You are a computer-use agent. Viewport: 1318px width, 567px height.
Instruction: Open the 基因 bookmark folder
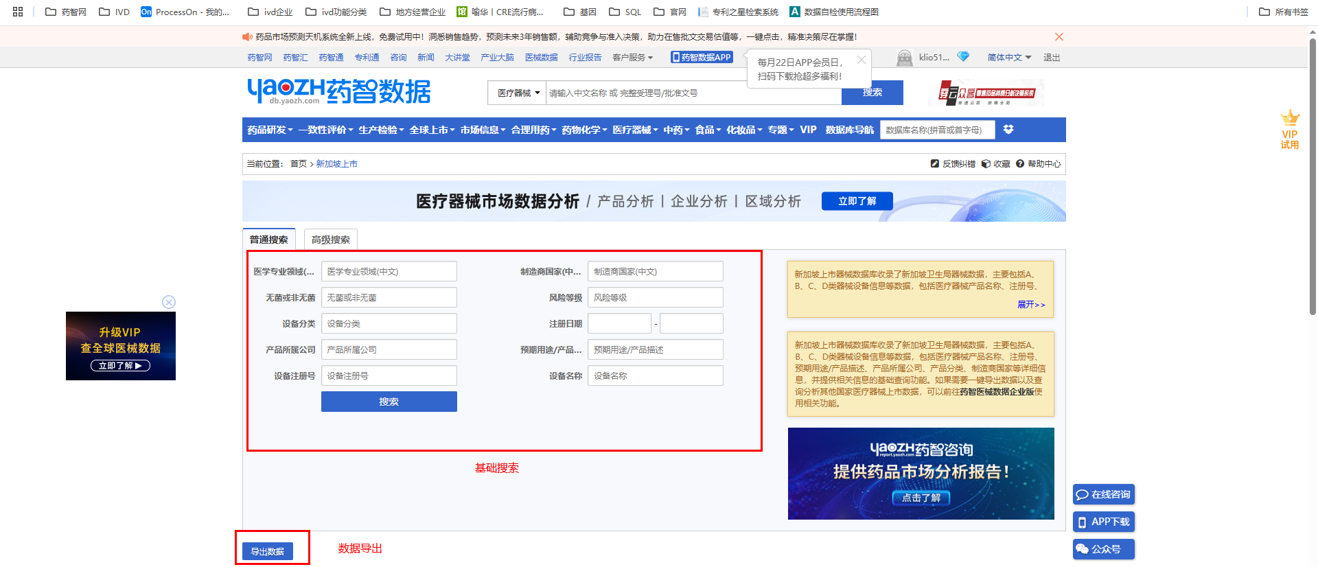(x=579, y=12)
